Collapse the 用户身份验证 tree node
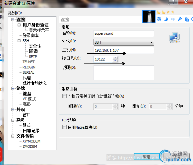193x165 pixels. point(19,25)
